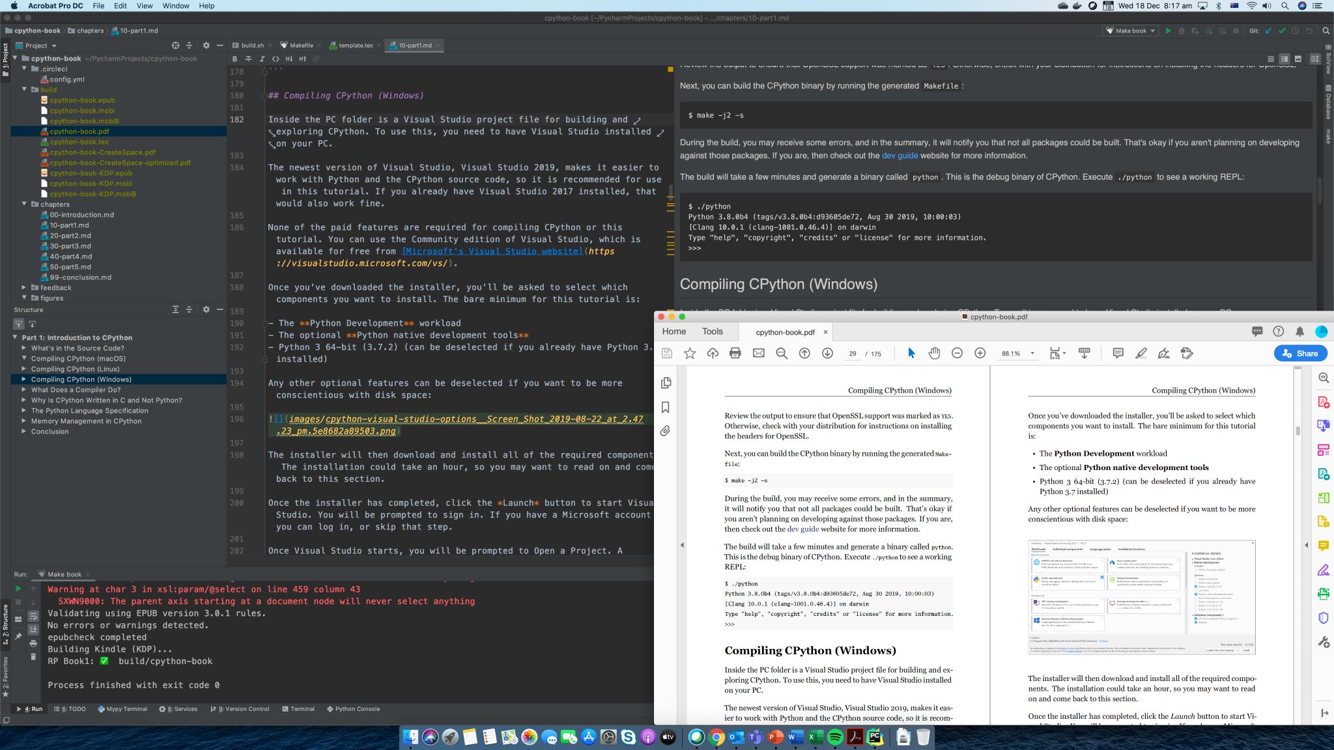Open Make book run configuration dropdown
The width and height of the screenshot is (1334, 750).
(1131, 31)
